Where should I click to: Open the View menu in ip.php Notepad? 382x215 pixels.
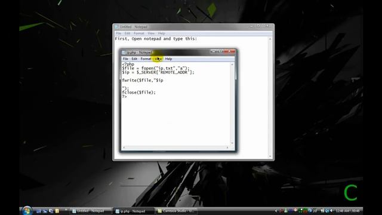point(158,59)
